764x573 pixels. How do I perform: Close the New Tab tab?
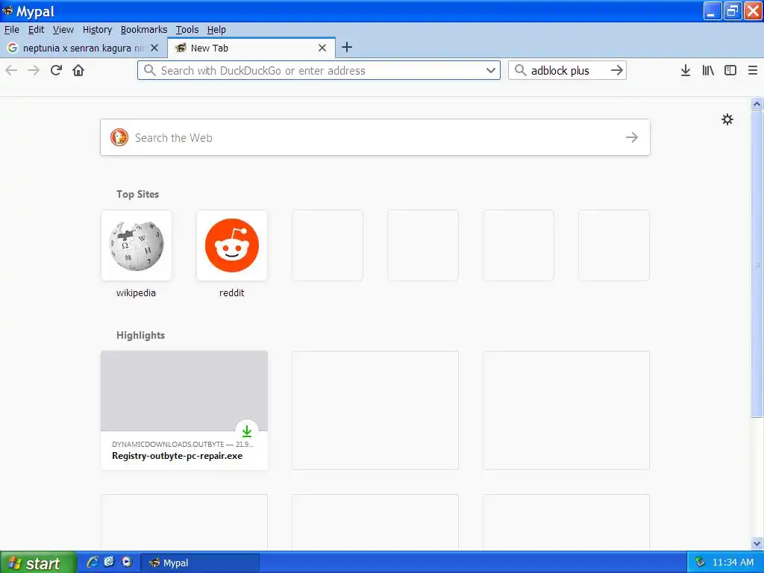[x=322, y=48]
